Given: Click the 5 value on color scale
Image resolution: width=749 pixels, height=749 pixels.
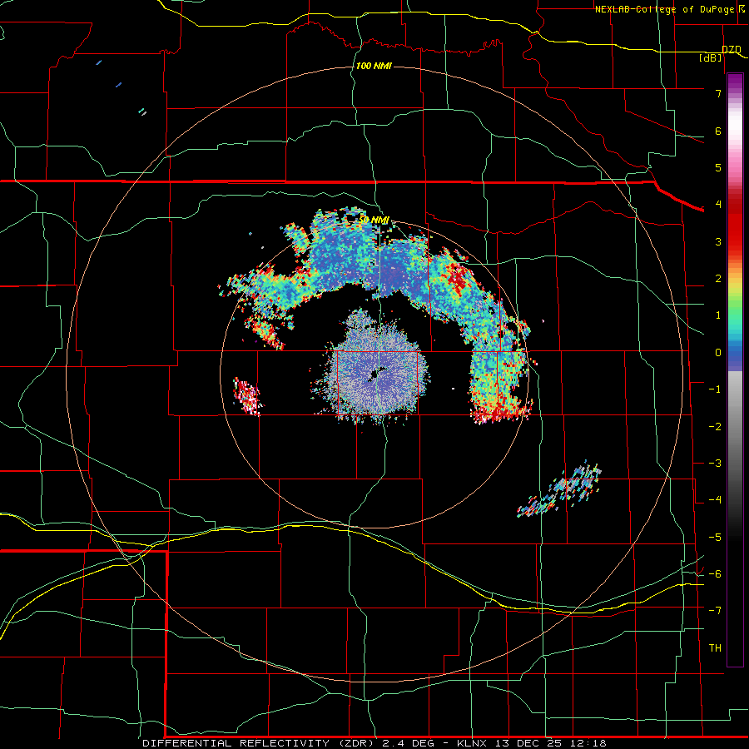Looking at the screenshot, I should [718, 167].
